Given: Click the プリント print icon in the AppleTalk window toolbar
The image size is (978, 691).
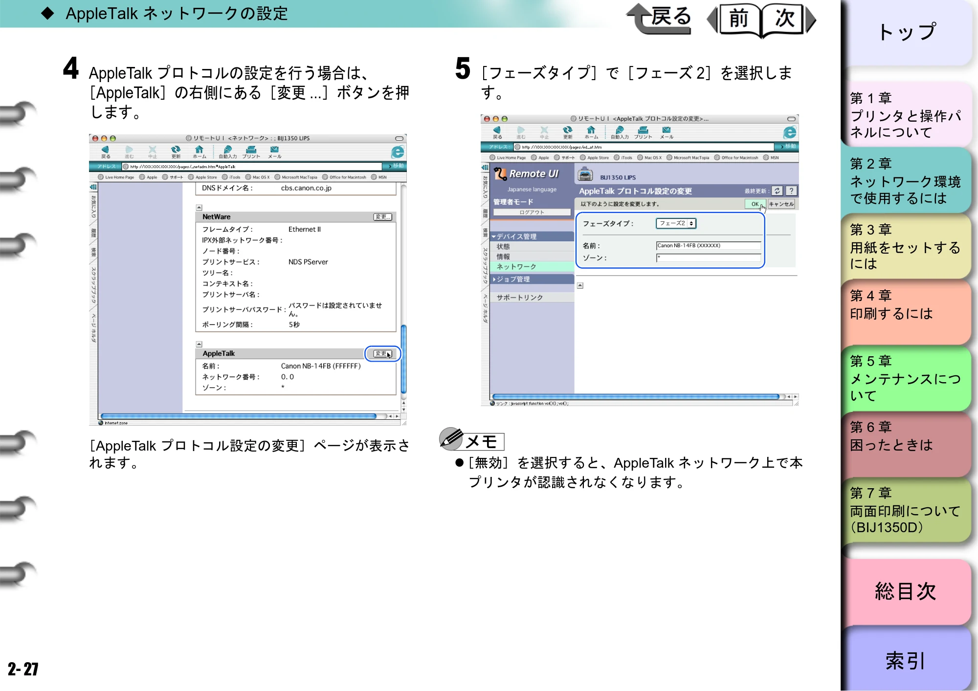Looking at the screenshot, I should (x=643, y=132).
